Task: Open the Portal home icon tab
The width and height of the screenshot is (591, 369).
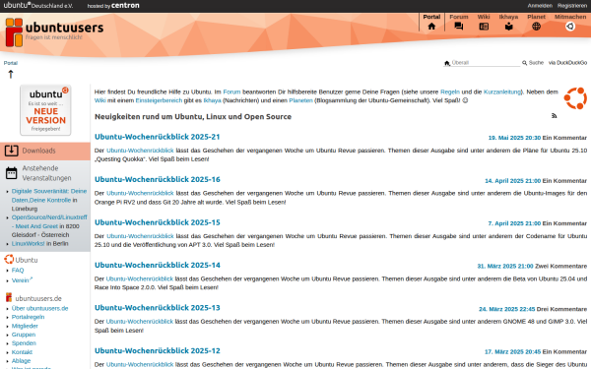Action: 431,27
